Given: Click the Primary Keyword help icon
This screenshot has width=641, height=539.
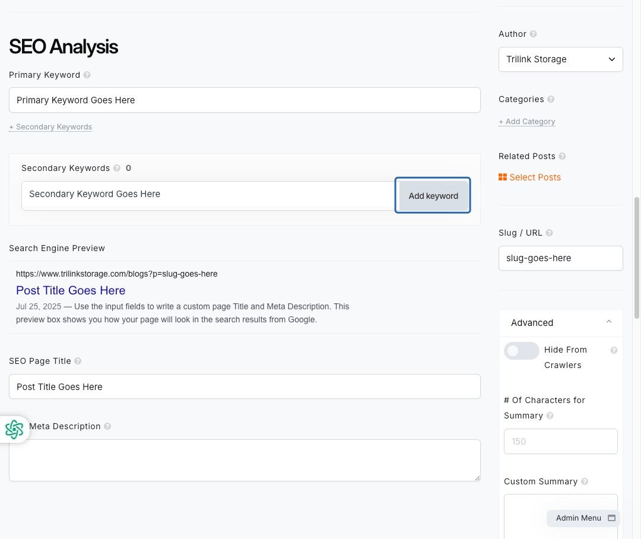Looking at the screenshot, I should tap(87, 75).
